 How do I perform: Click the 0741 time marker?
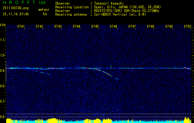pos(21,26)
